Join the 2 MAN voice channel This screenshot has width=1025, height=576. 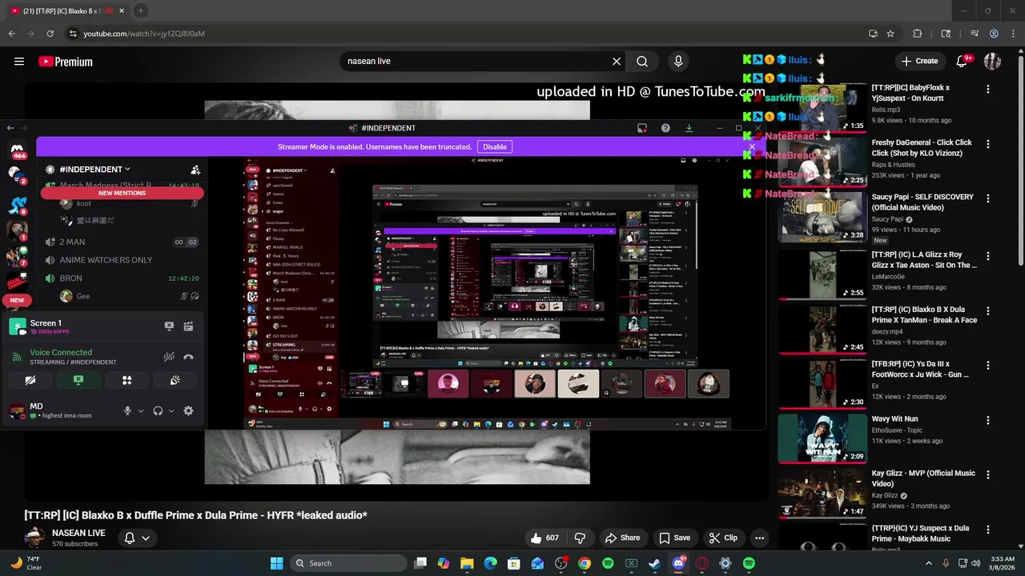(x=120, y=242)
